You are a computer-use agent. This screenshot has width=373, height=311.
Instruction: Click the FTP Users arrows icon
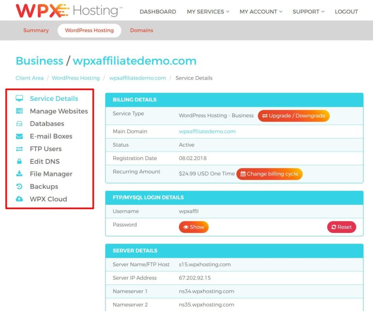tap(19, 149)
